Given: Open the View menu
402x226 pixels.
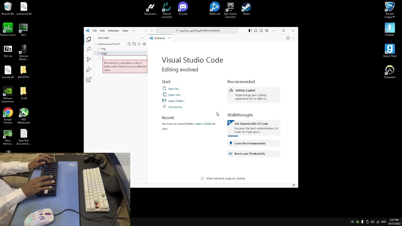Looking at the screenshot, I should tap(125, 30).
